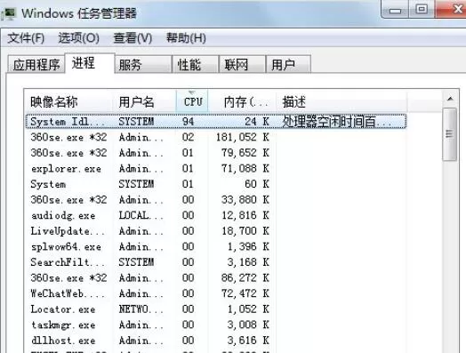Image resolution: width=466 pixels, height=353 pixels.
Task: Open the 用户 tab
Action: [x=288, y=64]
